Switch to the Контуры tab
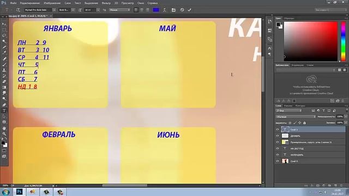Image resolution: width=349 pixels, height=196 pixels. tap(300, 106)
